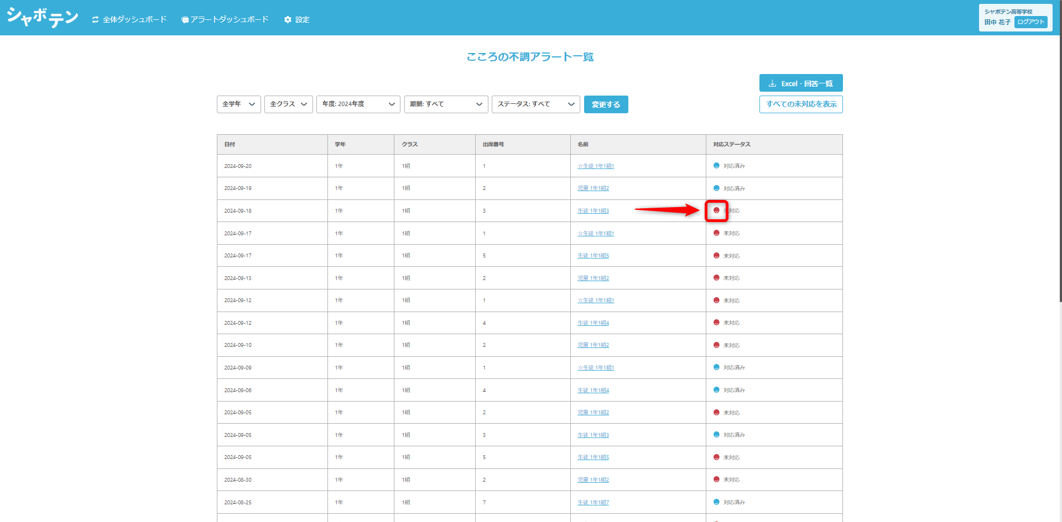The height and width of the screenshot is (522, 1062).
Task: Click the red status icon in the 2024-08-30 row
Action: click(716, 479)
